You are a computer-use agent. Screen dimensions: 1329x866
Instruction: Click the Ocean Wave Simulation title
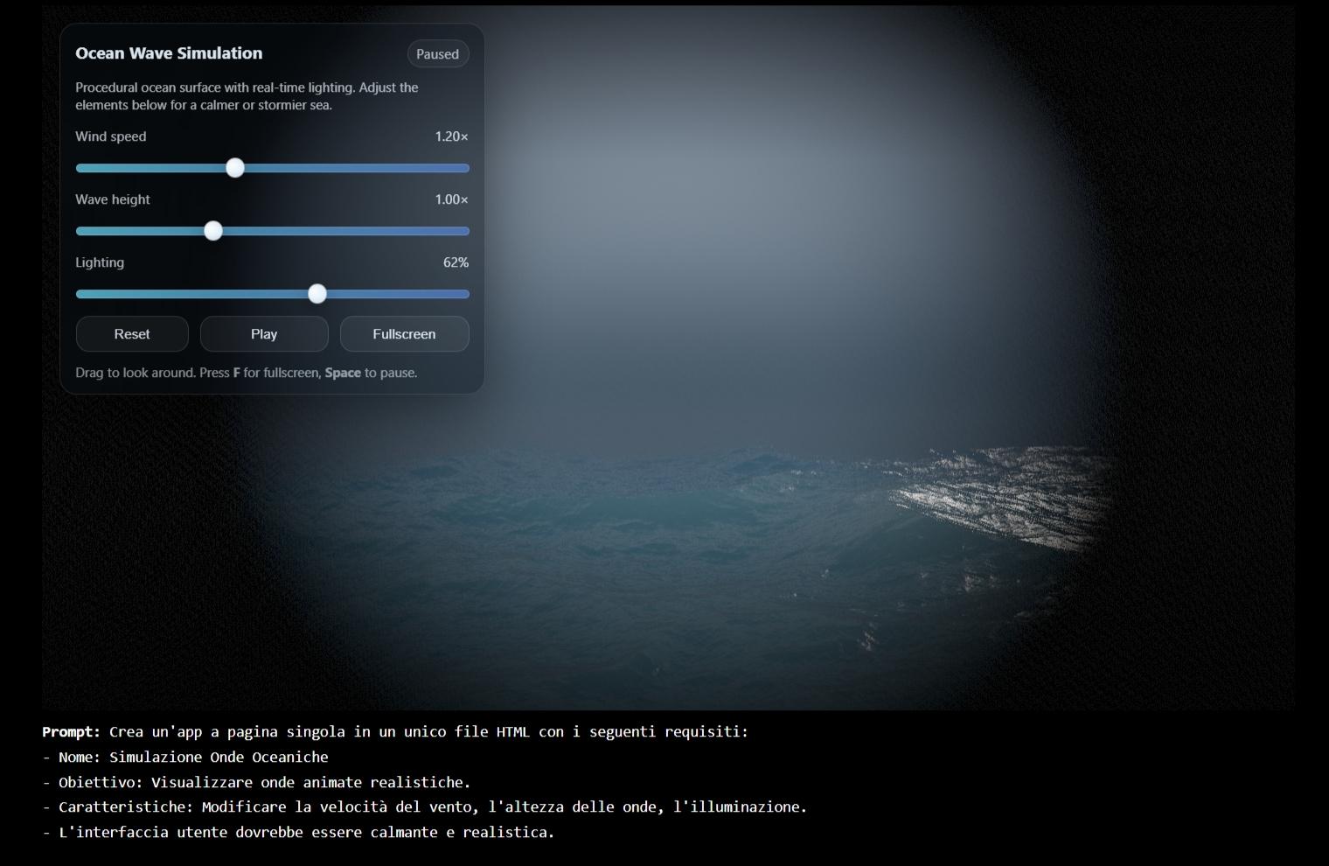click(169, 53)
